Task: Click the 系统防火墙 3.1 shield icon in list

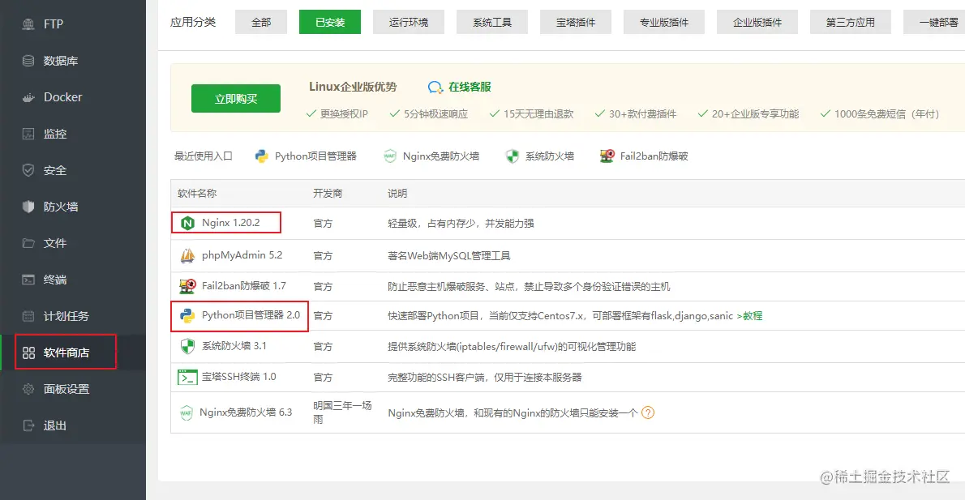Action: [187, 346]
